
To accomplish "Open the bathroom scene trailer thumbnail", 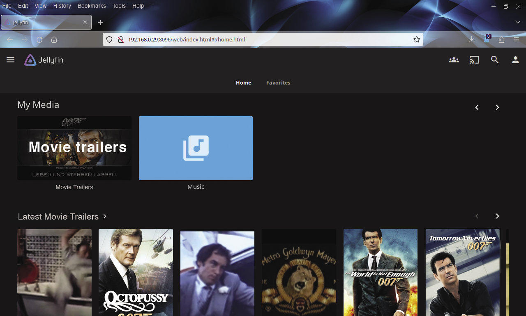I will (54, 272).
